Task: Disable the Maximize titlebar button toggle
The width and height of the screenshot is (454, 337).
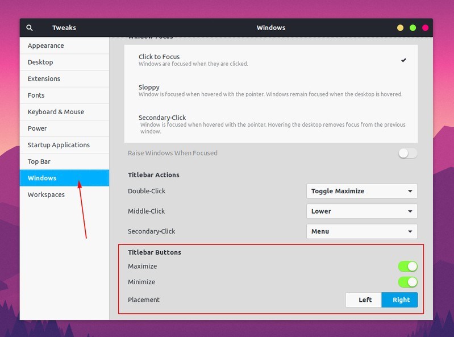Action: tap(407, 267)
